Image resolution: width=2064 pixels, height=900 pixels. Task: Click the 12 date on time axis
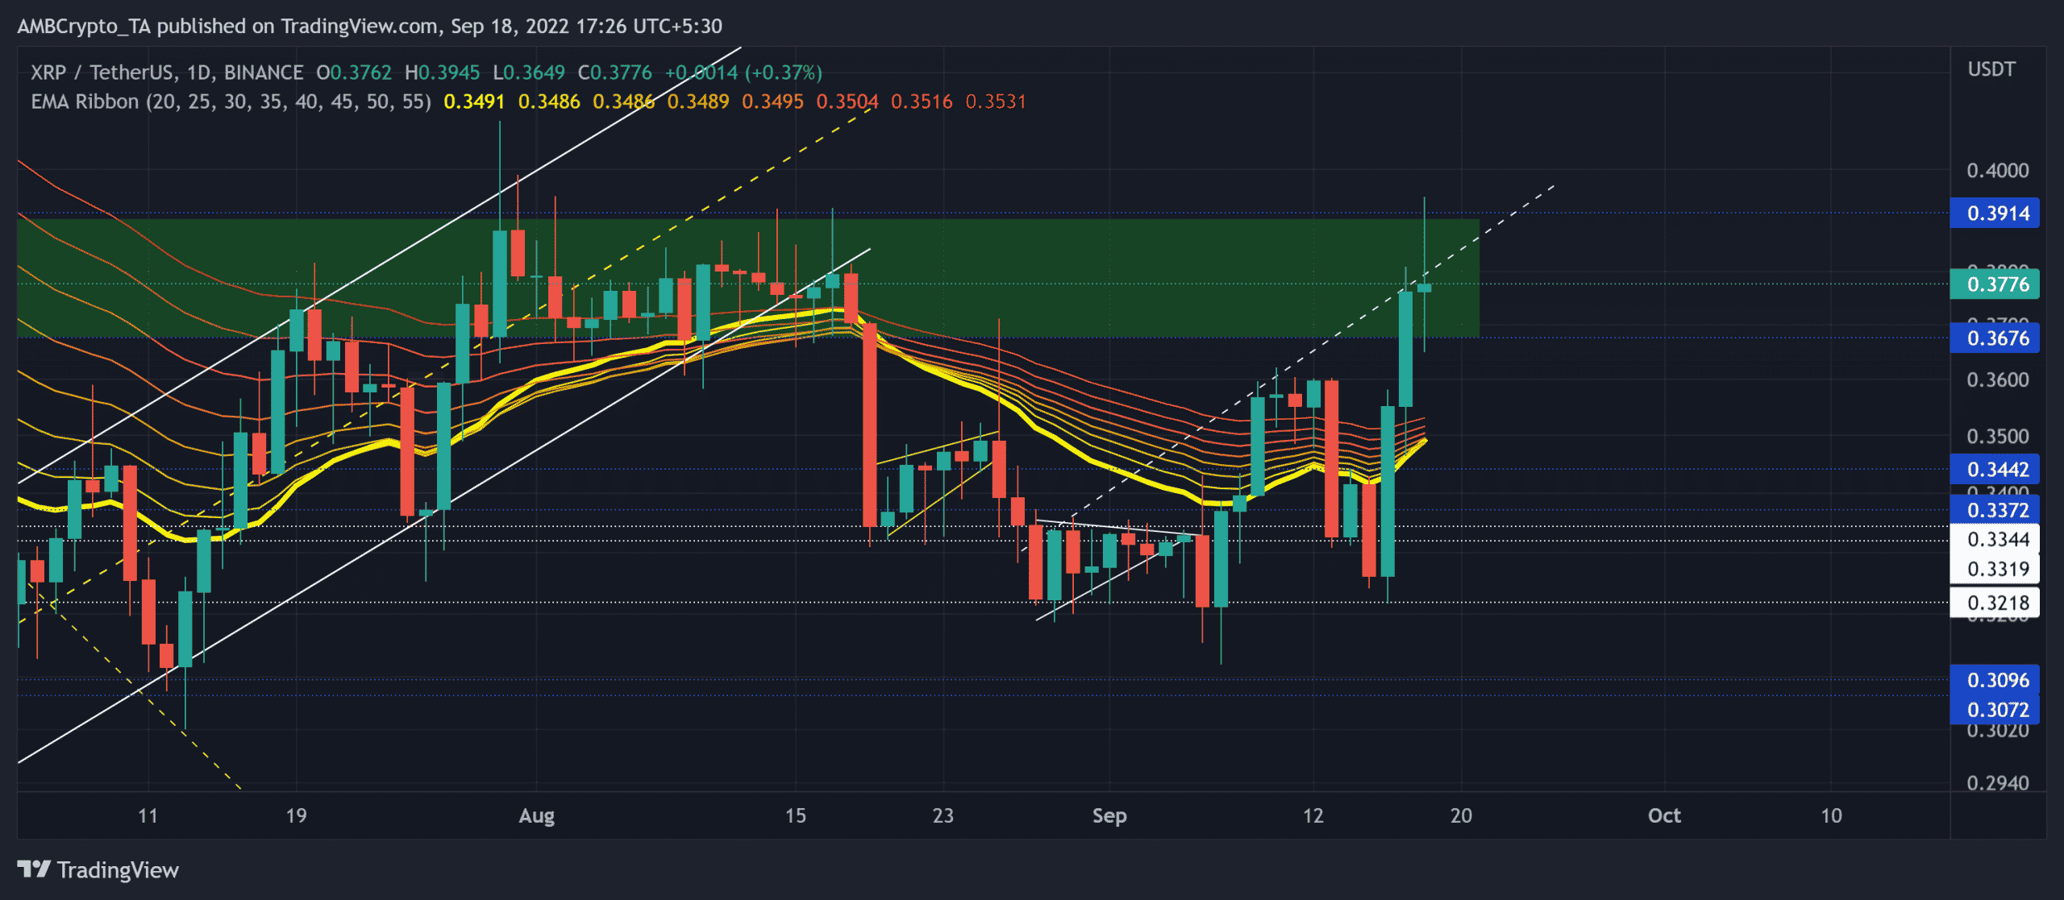click(1313, 815)
